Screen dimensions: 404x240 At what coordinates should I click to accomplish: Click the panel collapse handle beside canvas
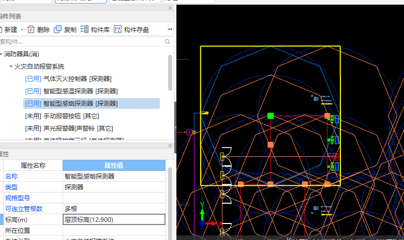click(175, 127)
